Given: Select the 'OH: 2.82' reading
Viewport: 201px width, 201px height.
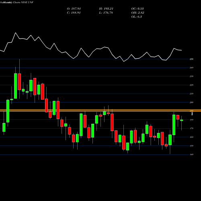Looking at the screenshot, I should pos(137,13).
